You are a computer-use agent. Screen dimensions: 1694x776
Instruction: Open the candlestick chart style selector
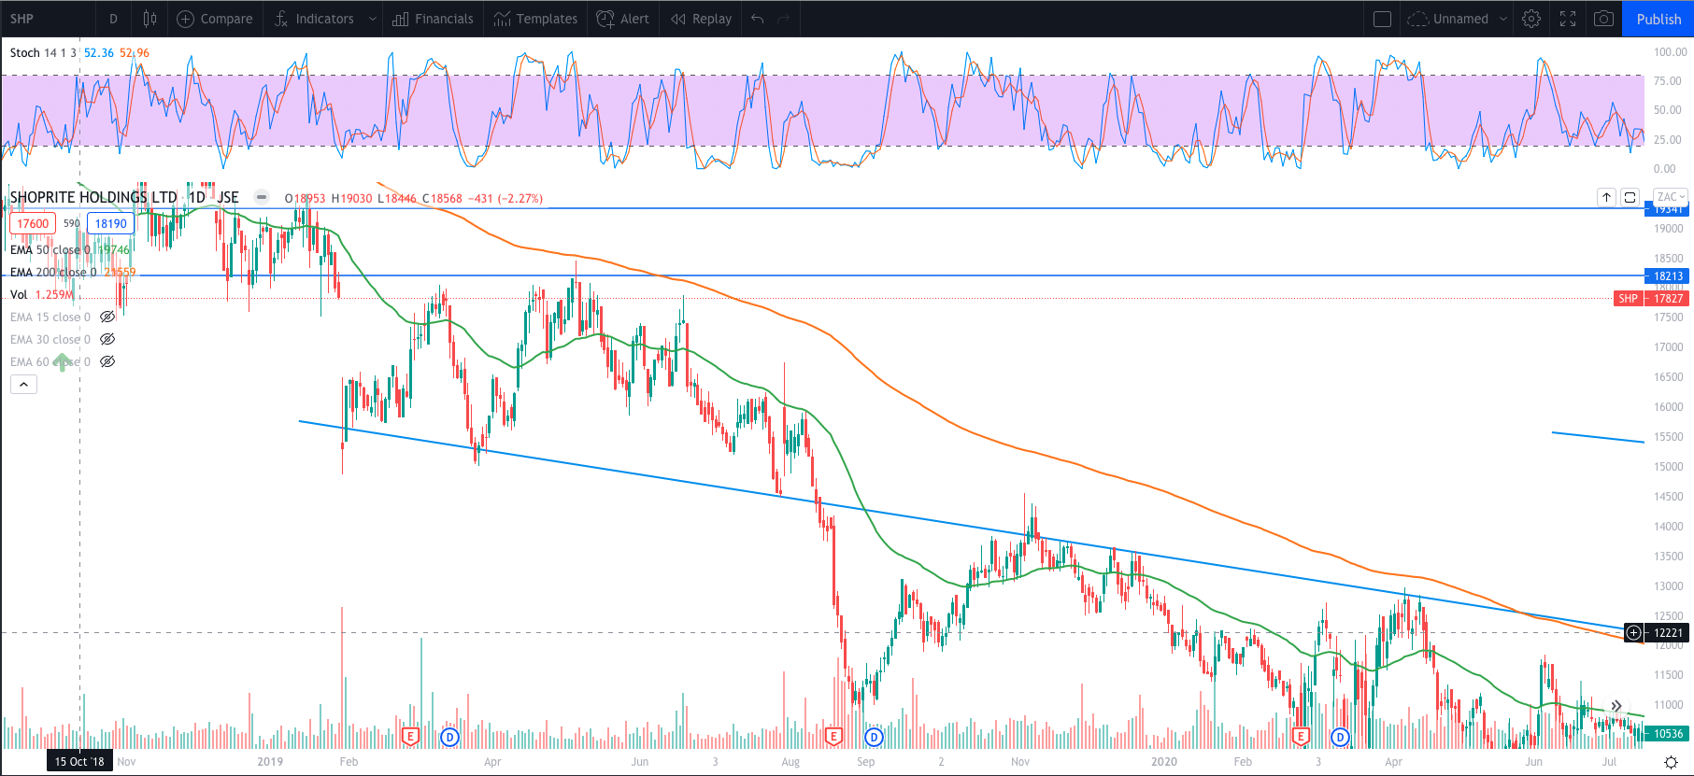coord(149,19)
